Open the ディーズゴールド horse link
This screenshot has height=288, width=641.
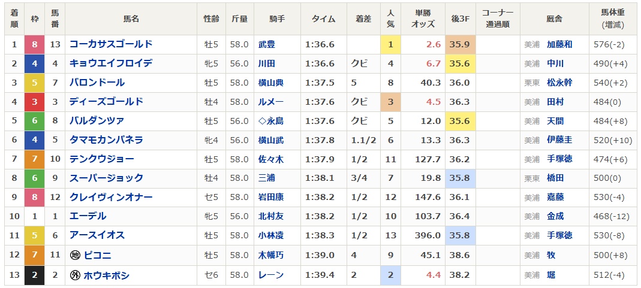106,102
